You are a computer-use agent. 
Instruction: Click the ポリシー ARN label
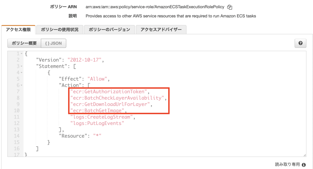point(63,7)
